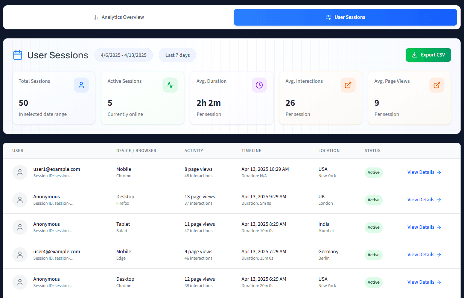
Task: Choose the Last 7 days filter
Action: (x=177, y=55)
